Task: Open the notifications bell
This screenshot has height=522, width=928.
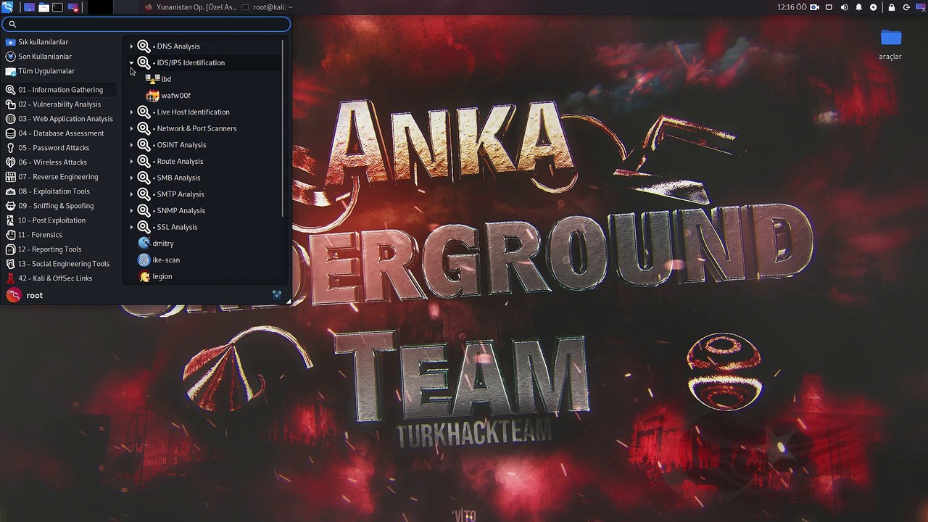Action: coord(859,7)
